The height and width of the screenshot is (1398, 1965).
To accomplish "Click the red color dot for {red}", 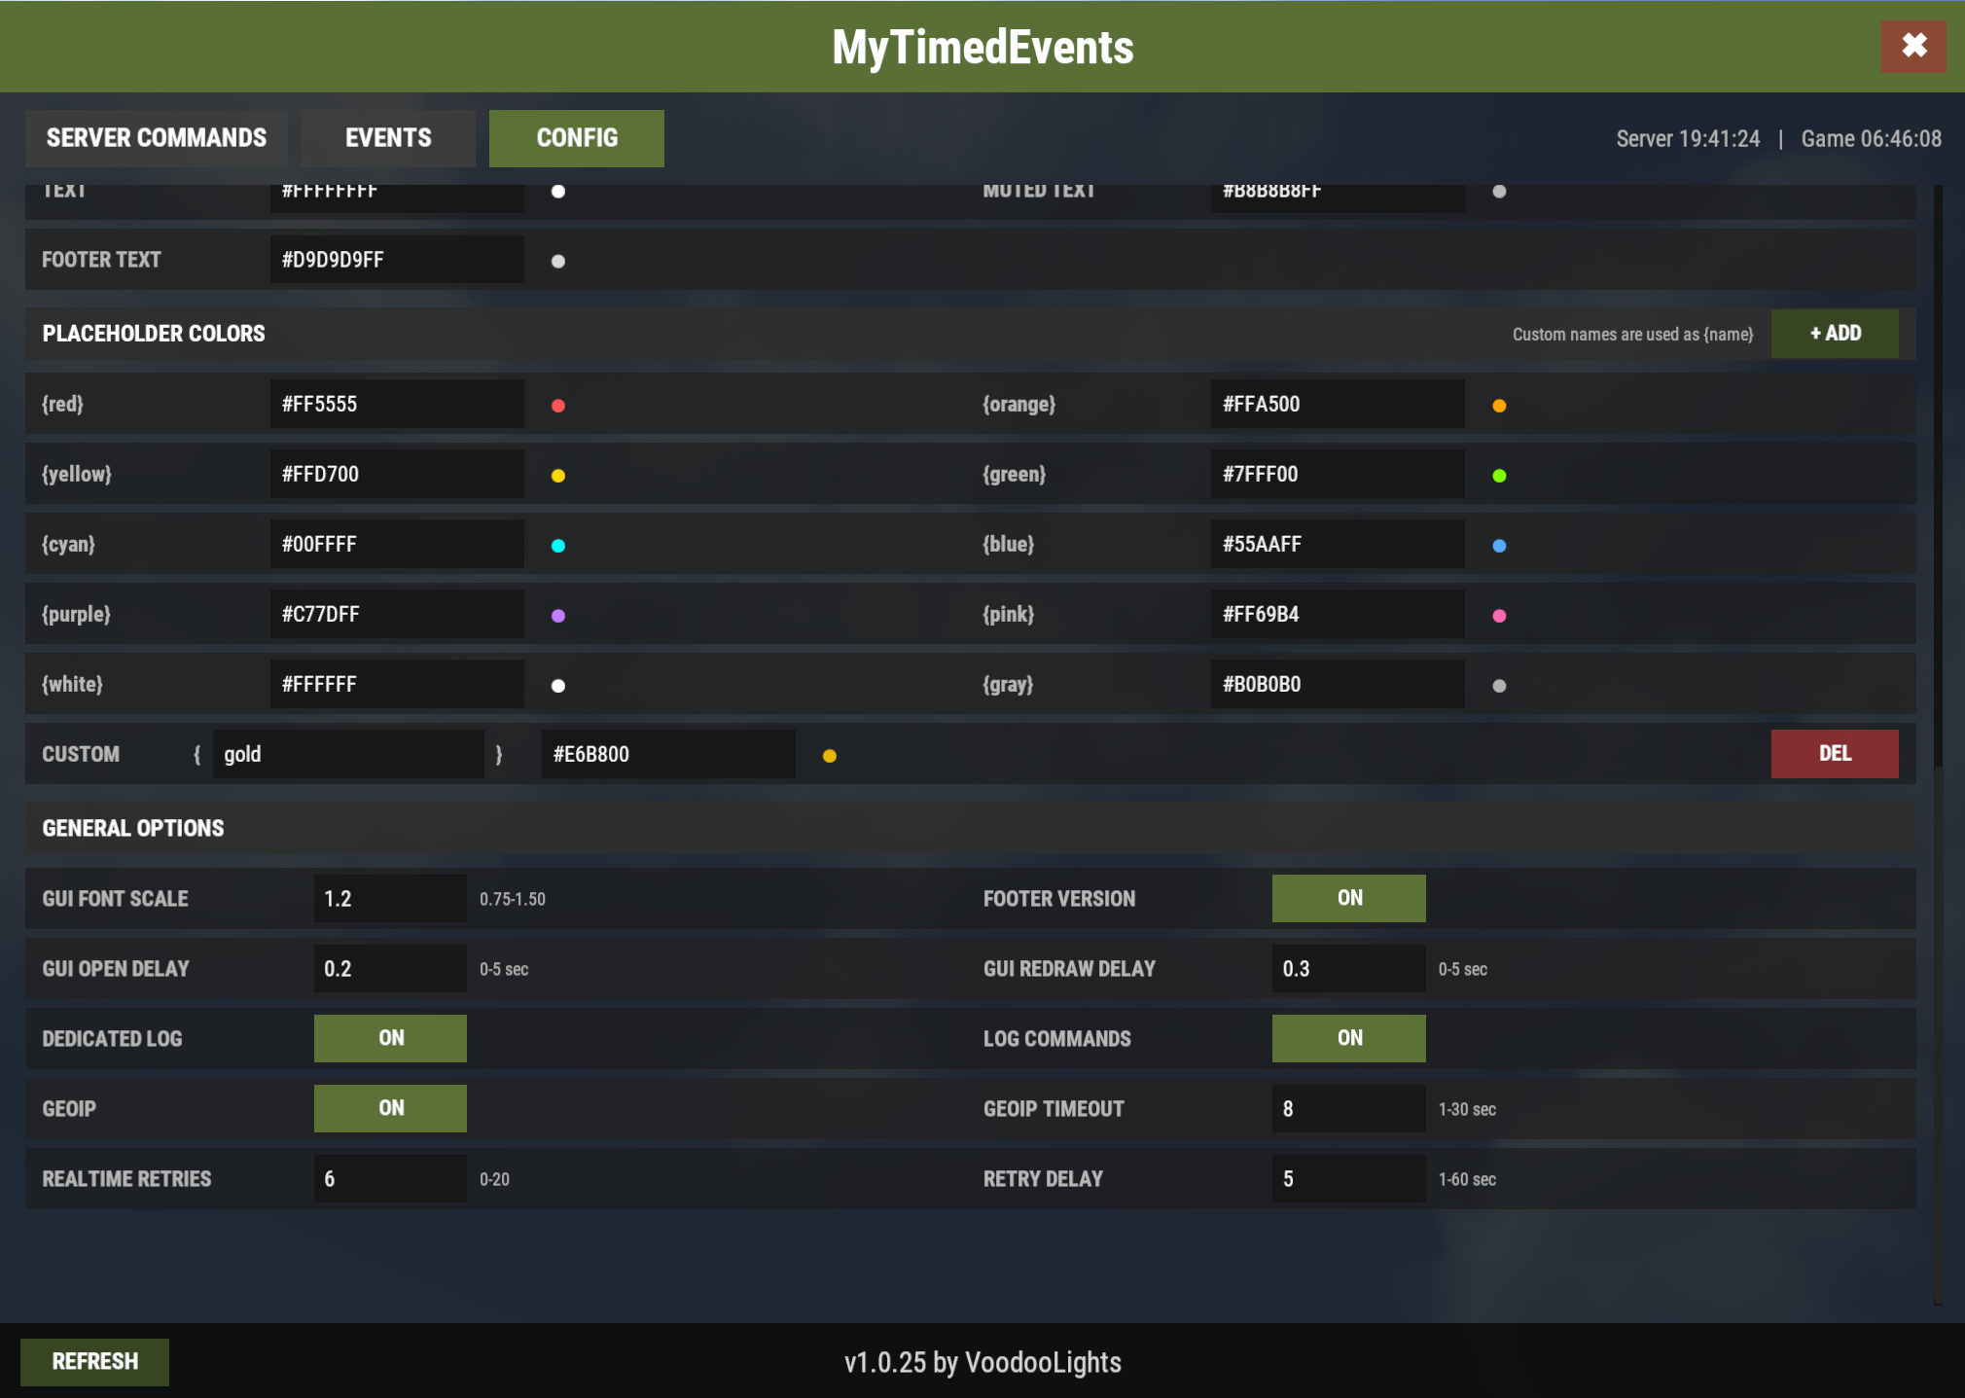I will pos(558,406).
